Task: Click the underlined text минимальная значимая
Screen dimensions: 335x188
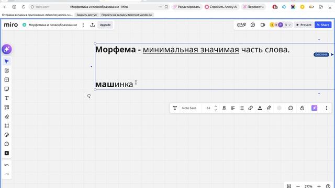Action: click(191, 50)
